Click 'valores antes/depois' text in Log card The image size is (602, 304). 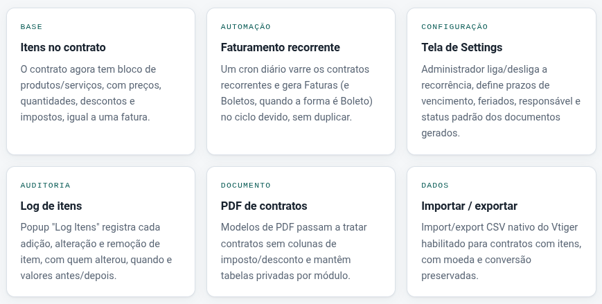69,276
